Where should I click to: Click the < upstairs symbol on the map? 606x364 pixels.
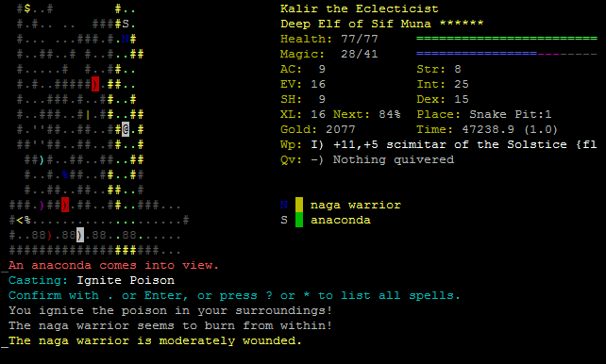click(x=20, y=221)
